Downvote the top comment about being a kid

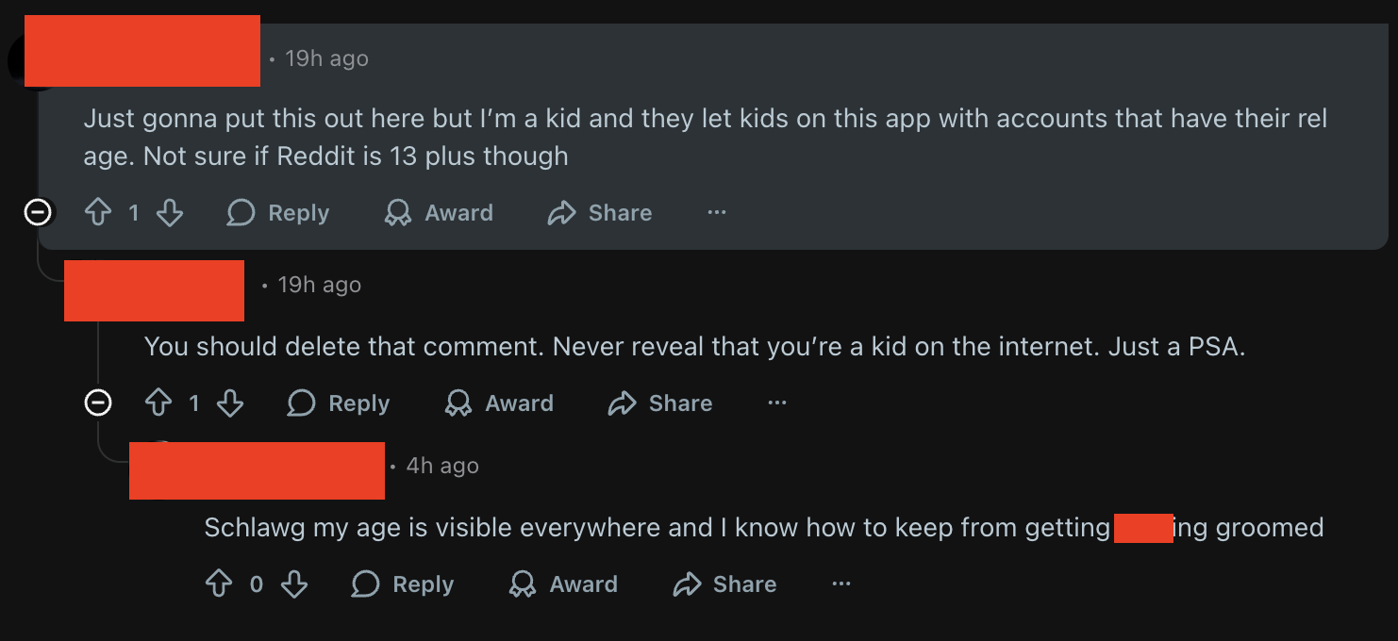coord(170,213)
